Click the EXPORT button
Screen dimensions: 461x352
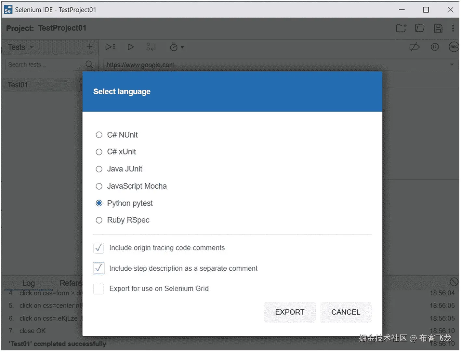click(x=290, y=312)
